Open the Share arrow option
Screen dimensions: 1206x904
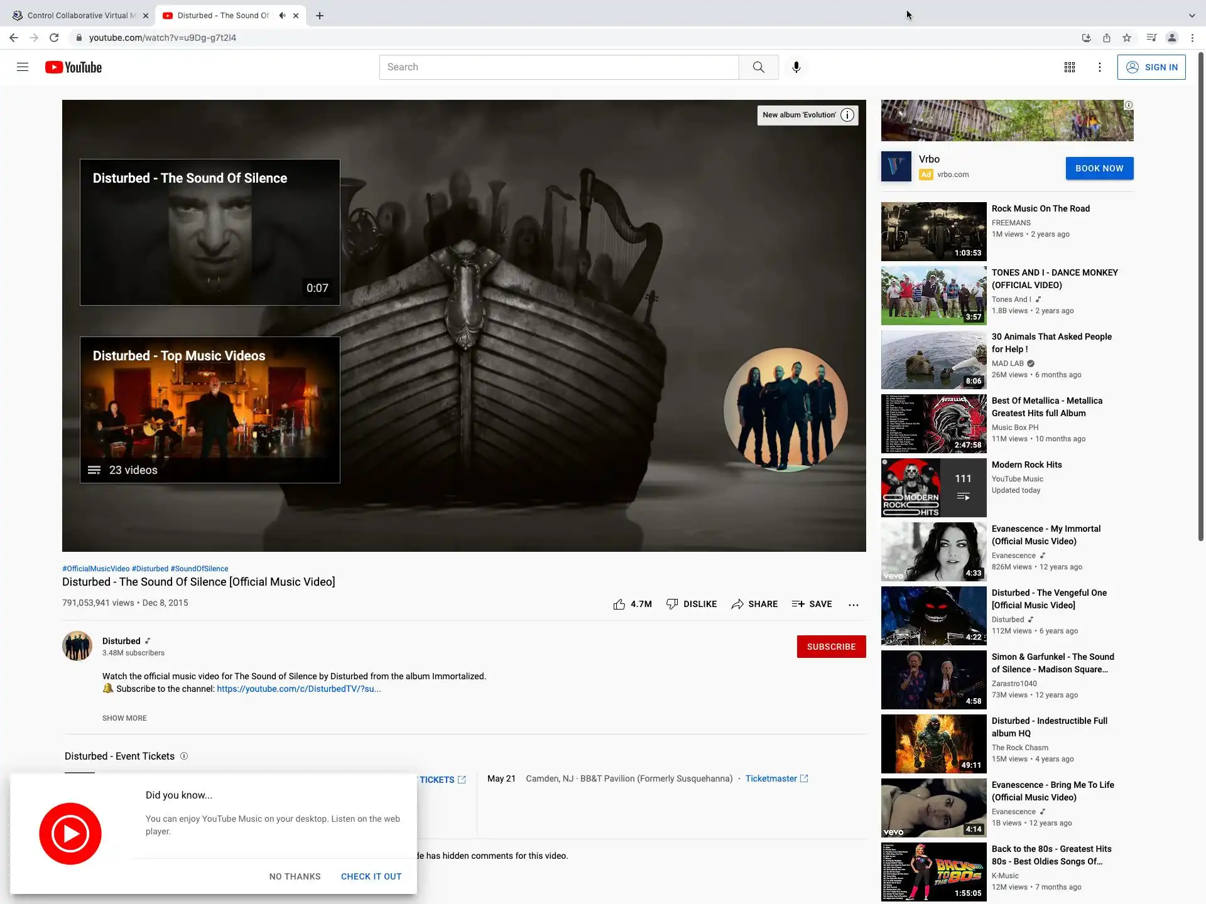click(754, 604)
